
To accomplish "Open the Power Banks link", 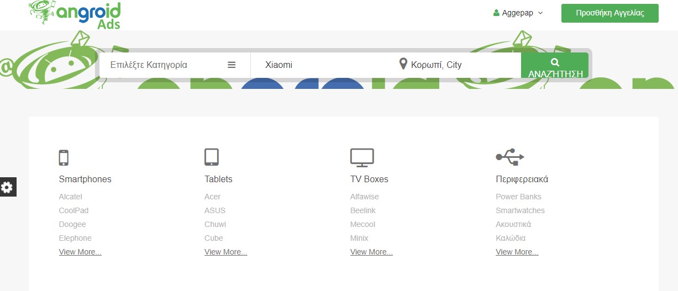I will [519, 197].
